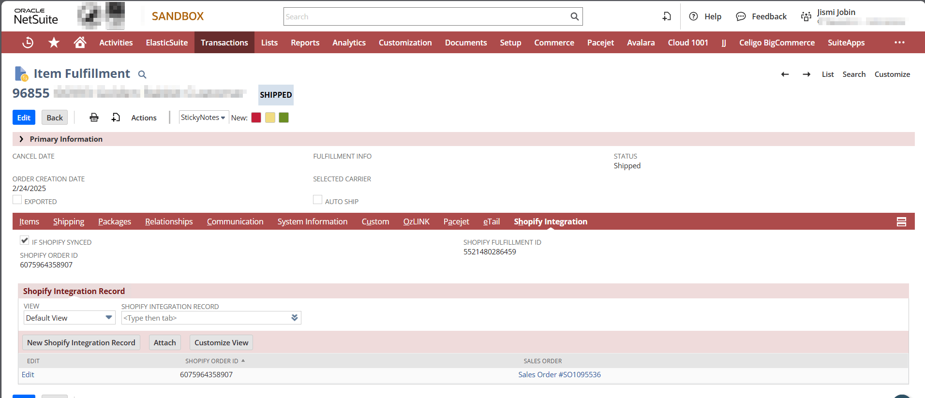Click the Attach button

pos(165,342)
